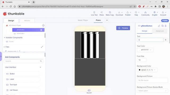Collapse the Invisible Components section
The width and height of the screenshot is (170, 95).
pyautogui.click(x=5, y=37)
